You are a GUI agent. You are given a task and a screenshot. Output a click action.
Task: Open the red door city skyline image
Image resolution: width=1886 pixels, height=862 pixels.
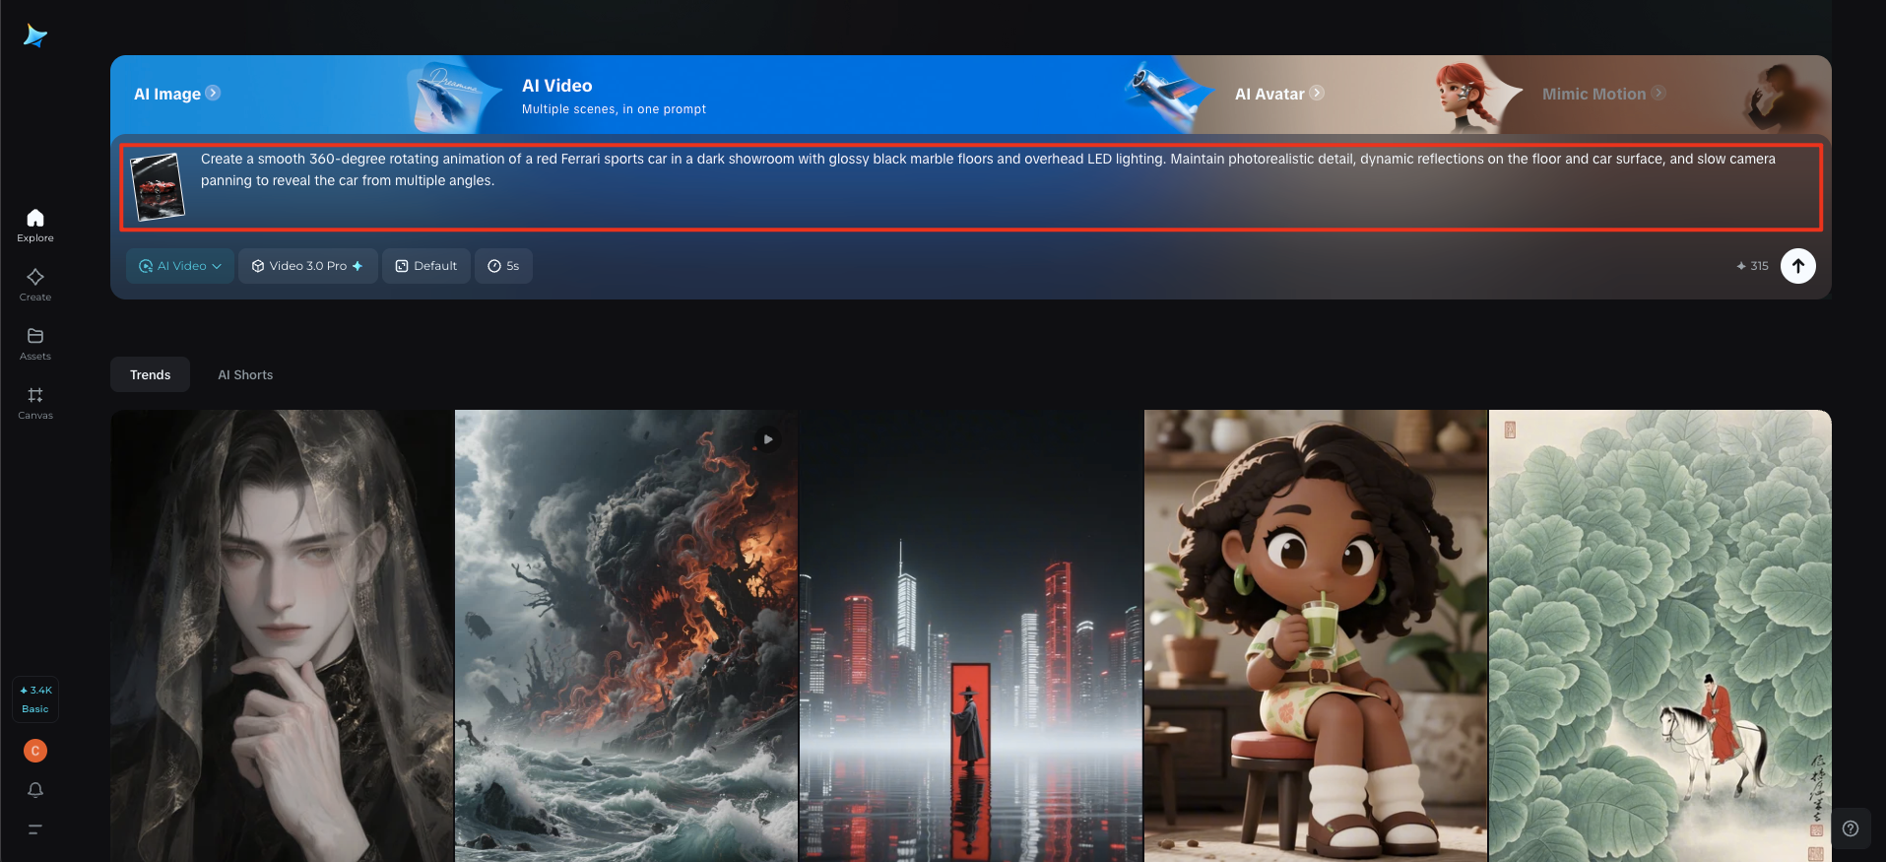[x=971, y=635]
